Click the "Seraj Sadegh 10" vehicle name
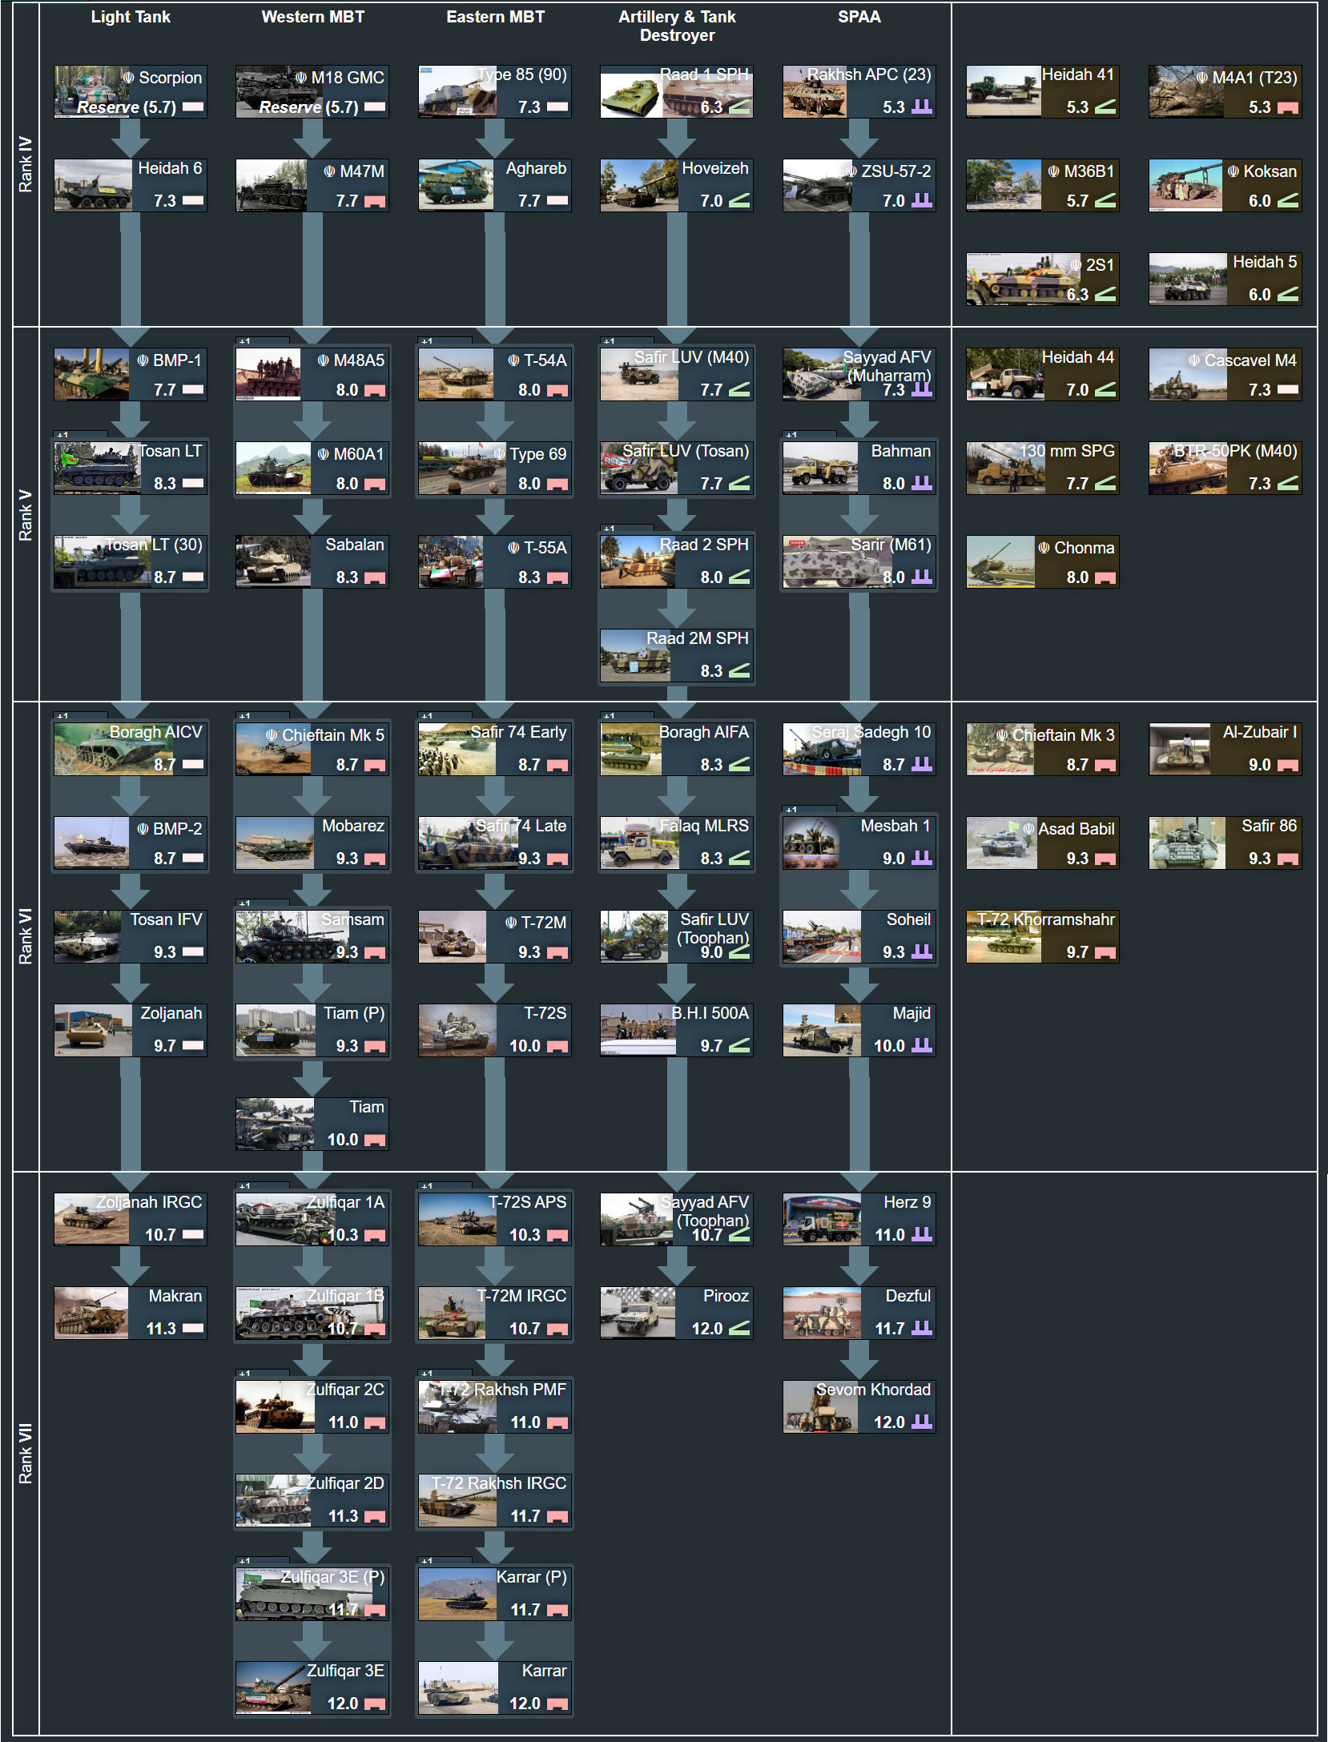 [871, 732]
